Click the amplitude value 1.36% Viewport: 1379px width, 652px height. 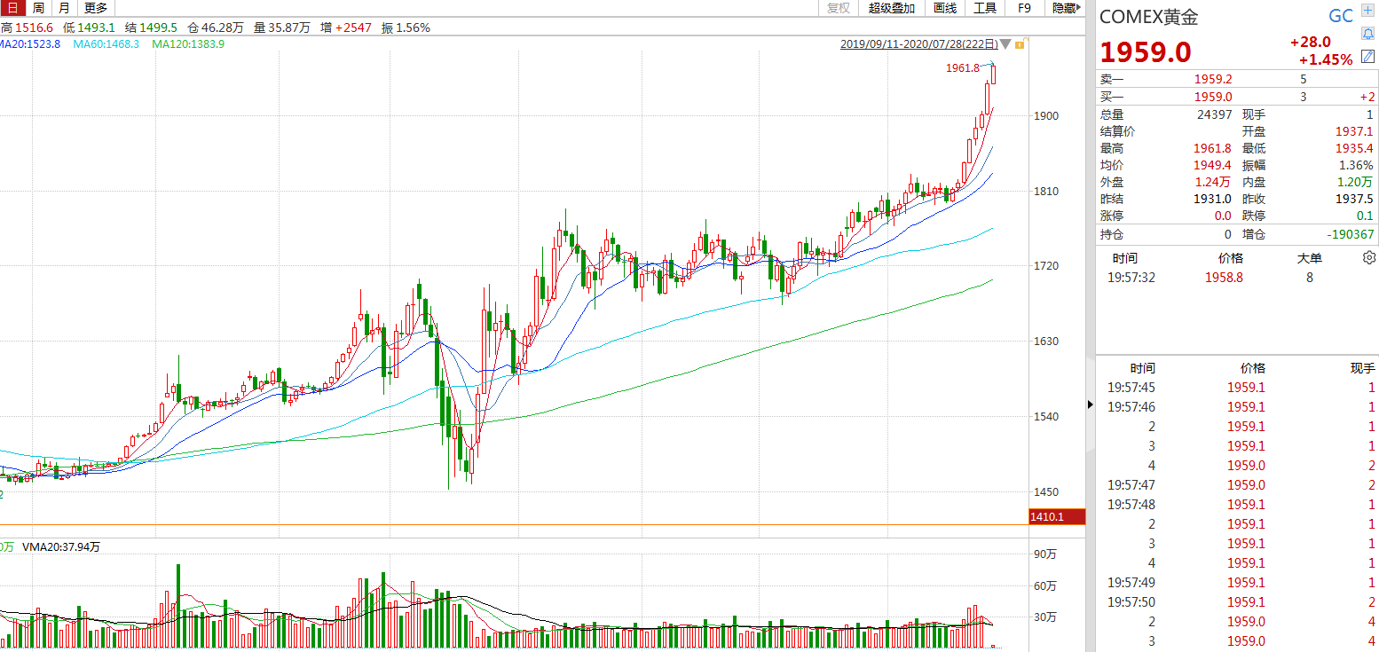point(1356,165)
